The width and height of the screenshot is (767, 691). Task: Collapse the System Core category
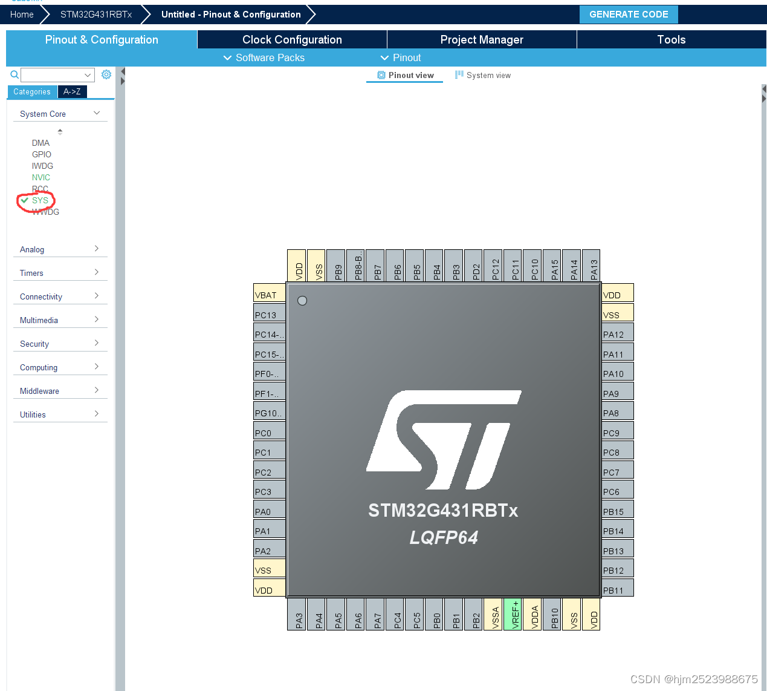[x=96, y=113]
